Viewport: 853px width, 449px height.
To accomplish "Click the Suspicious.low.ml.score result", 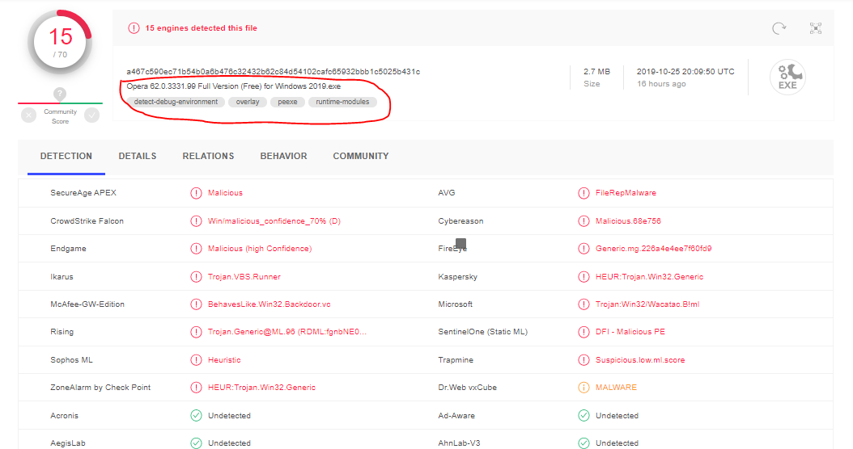I will click(640, 360).
